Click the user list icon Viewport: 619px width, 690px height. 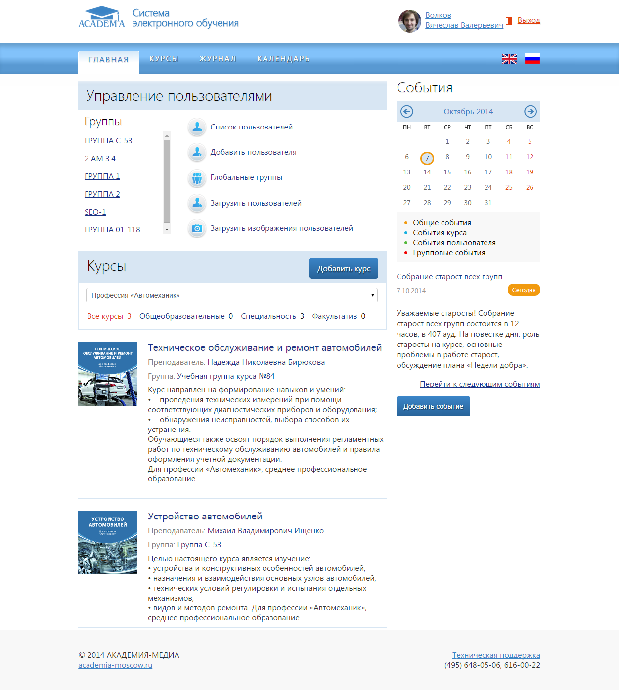click(197, 127)
